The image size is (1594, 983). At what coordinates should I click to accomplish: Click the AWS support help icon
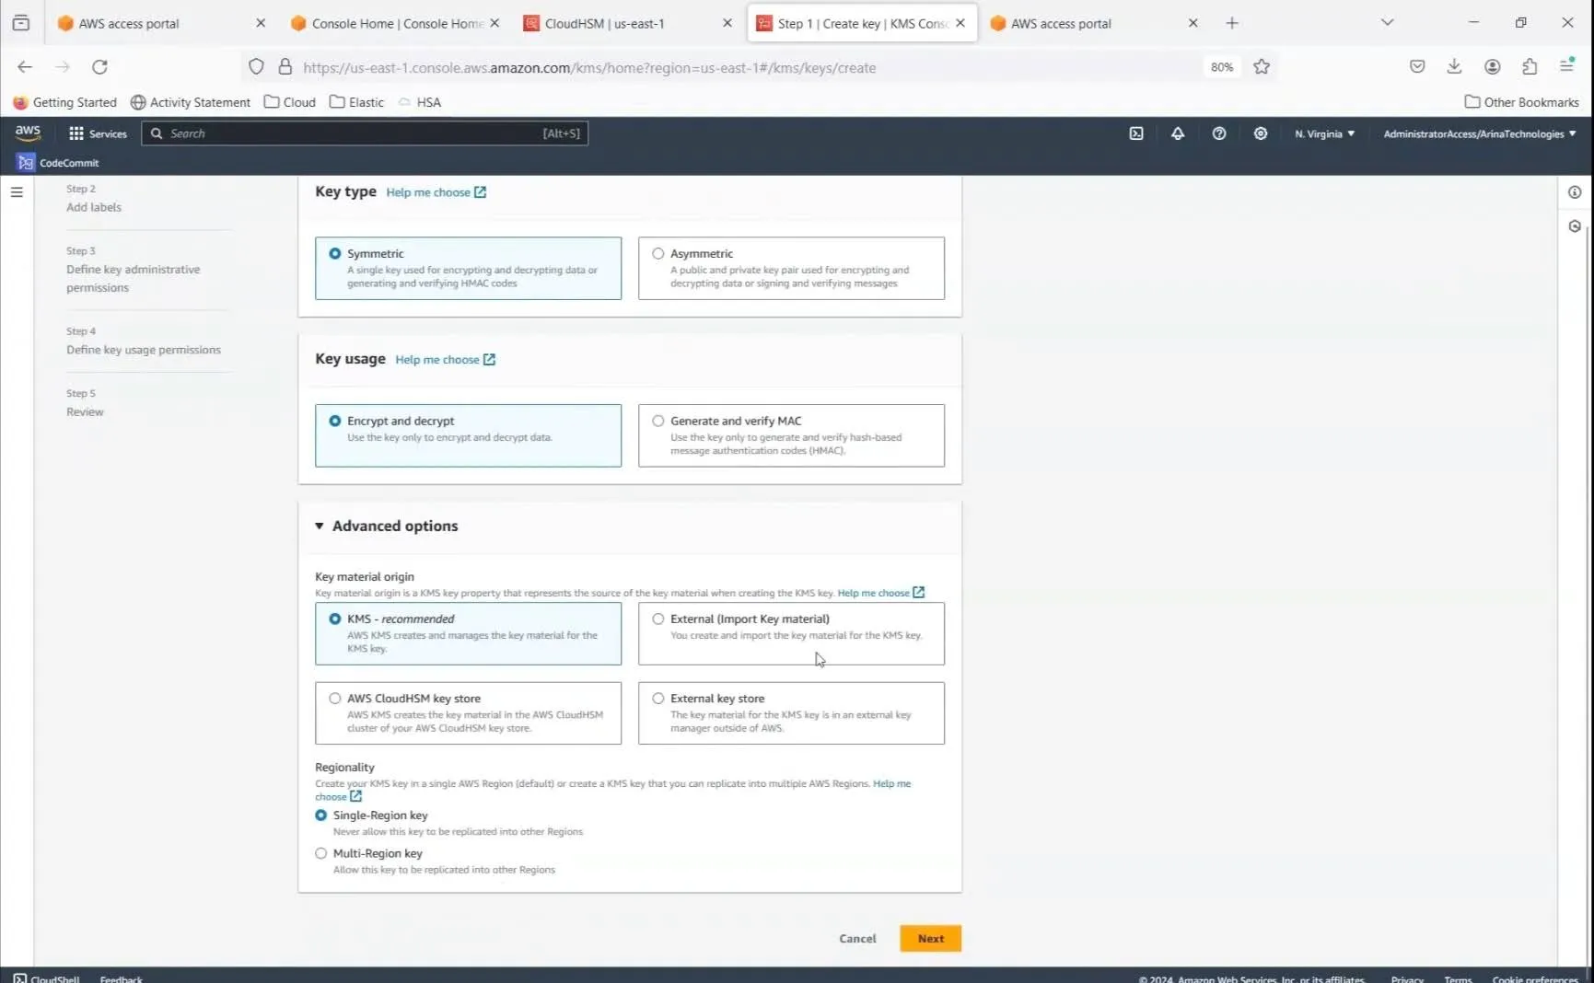click(x=1219, y=133)
